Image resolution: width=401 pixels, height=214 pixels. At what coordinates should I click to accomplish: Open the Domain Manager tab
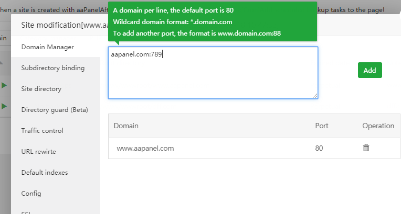[47, 47]
